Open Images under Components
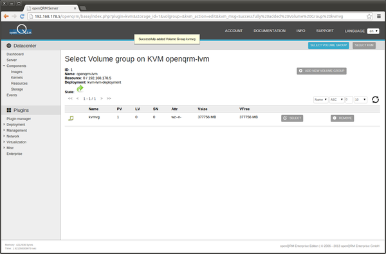This screenshot has width=386, height=254. coord(17,71)
